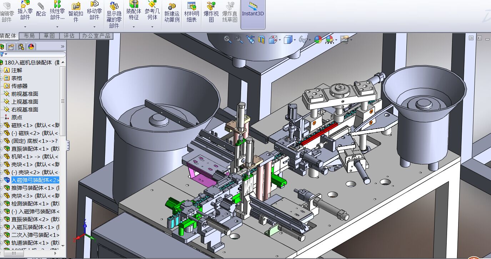Click the feature tree horizontal scrollbar
Viewport: 491px width, 259px height.
coord(14,253)
